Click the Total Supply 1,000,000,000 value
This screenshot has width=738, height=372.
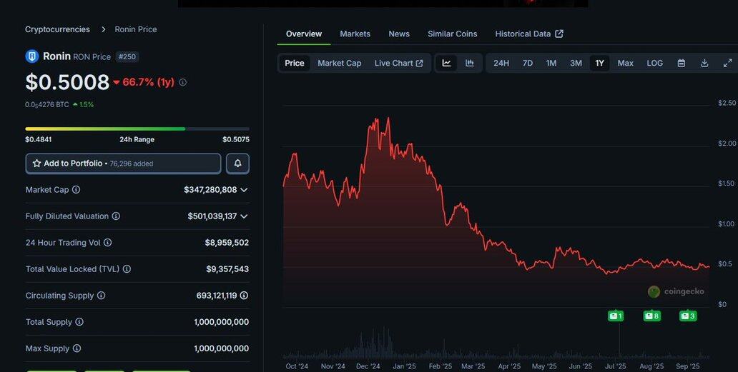click(221, 322)
